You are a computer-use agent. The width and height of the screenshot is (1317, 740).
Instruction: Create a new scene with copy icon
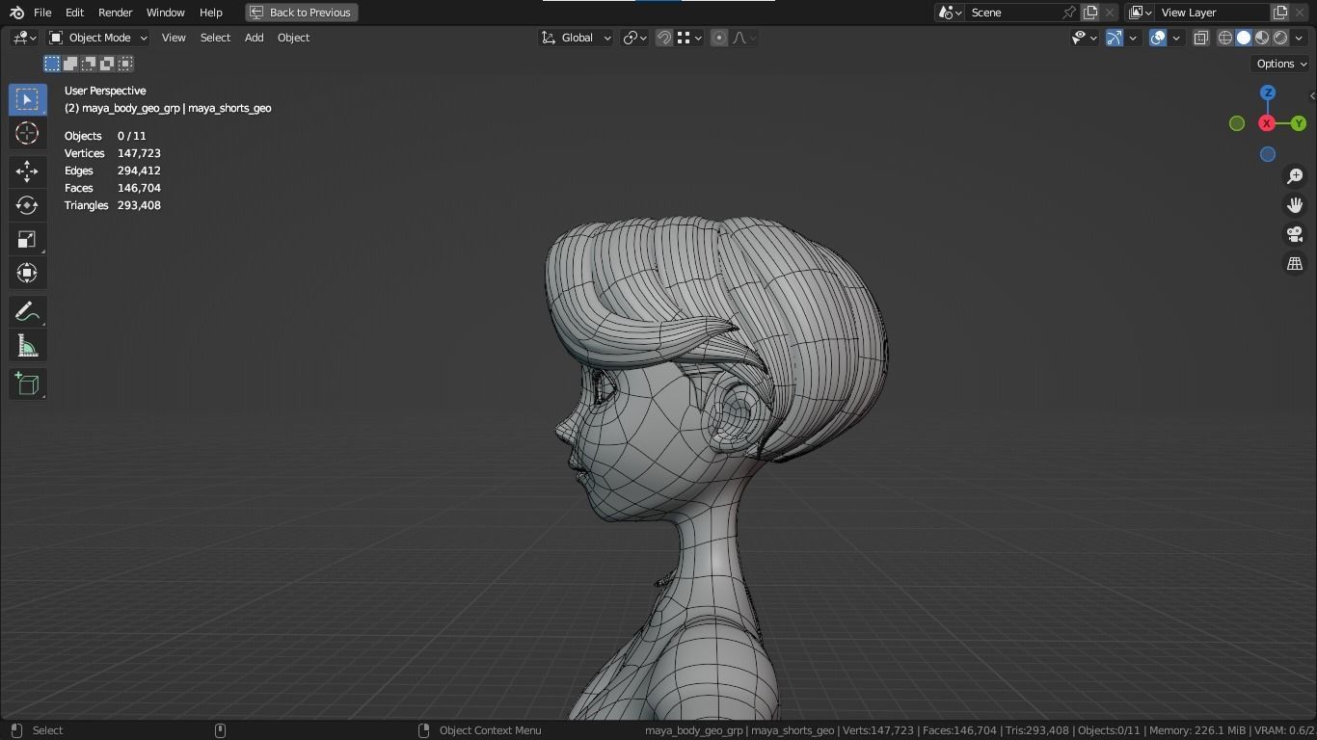pyautogui.click(x=1090, y=13)
